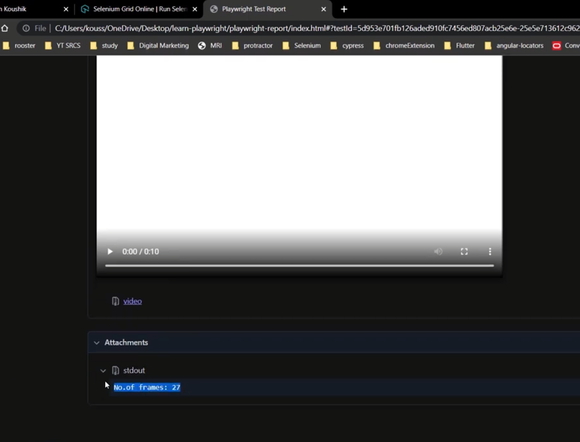The height and width of the screenshot is (442, 580).
Task: Click the paperclip icon beside the video link
Action: 115,301
